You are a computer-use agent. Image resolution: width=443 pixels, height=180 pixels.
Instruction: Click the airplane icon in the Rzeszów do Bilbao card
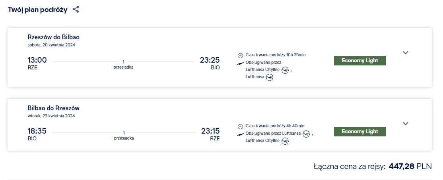(240, 63)
